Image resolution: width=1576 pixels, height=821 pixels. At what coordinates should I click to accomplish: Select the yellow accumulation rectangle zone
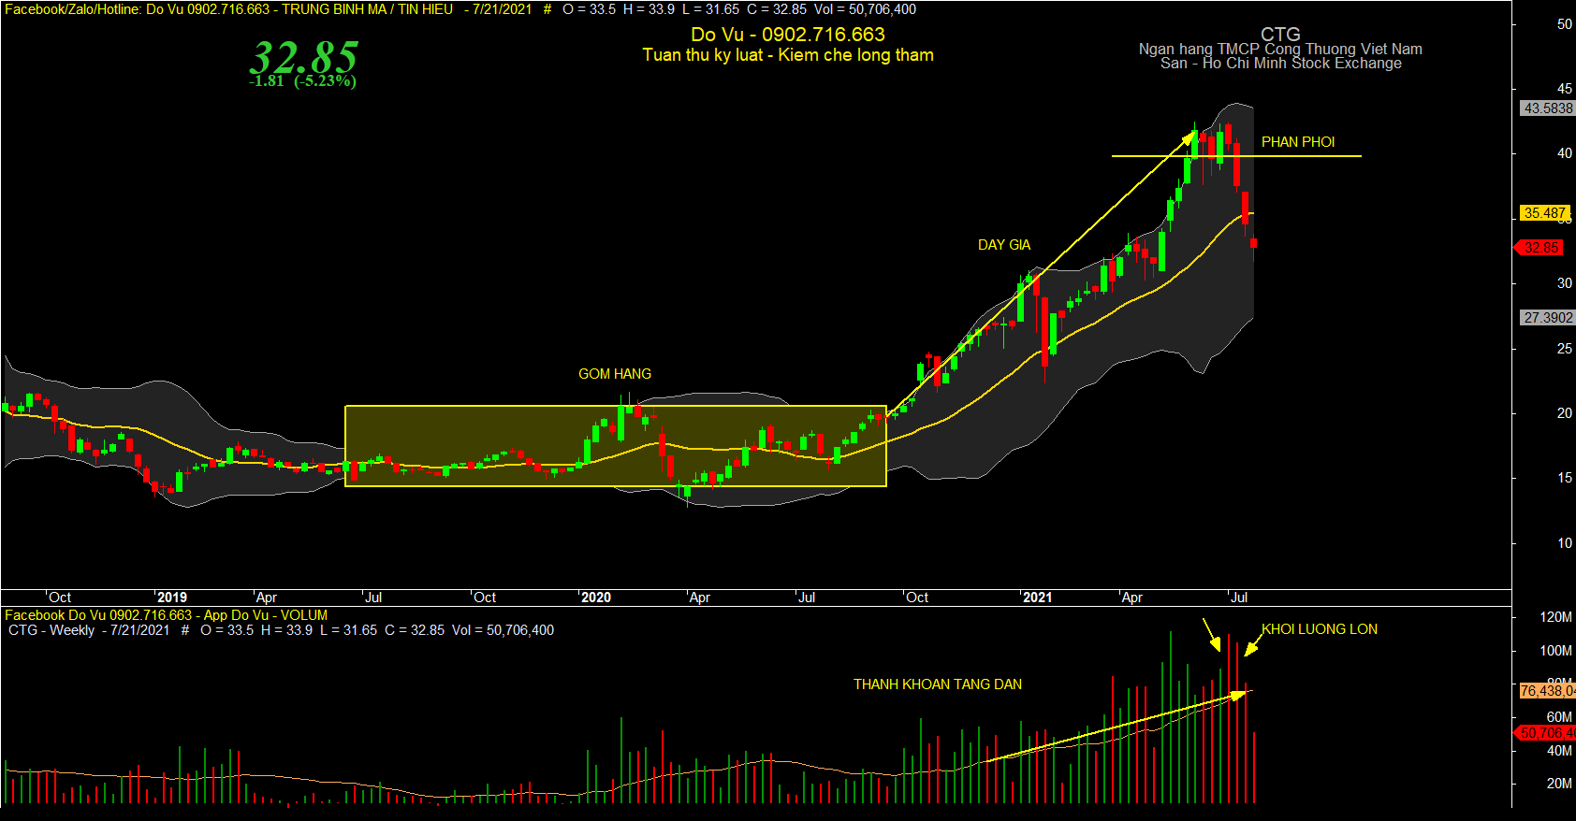click(616, 446)
